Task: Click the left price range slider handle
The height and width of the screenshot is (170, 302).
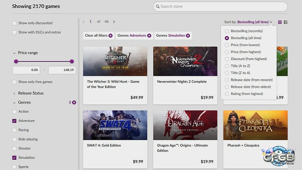Action: (16, 61)
